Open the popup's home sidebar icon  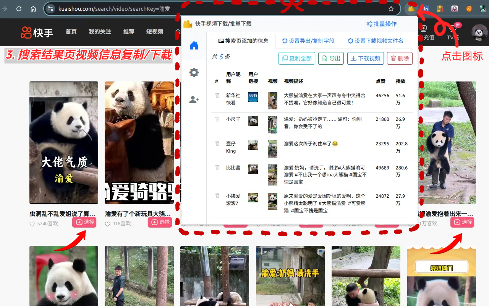(194, 46)
